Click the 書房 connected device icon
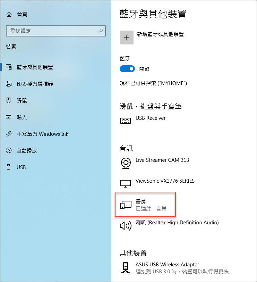 click(x=126, y=205)
